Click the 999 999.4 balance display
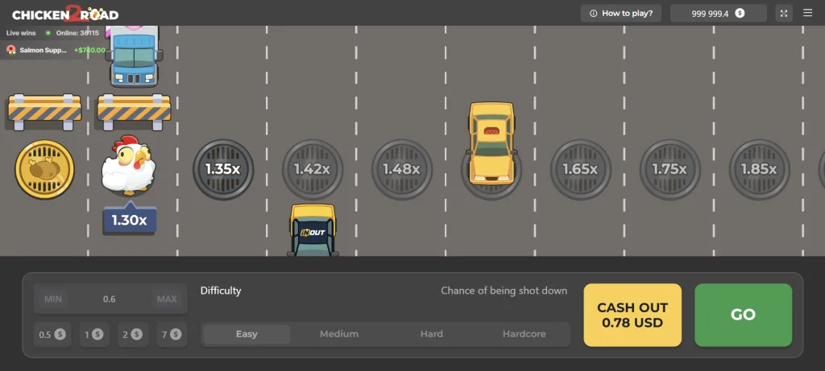Image resolution: width=825 pixels, height=371 pixels. 718,13
